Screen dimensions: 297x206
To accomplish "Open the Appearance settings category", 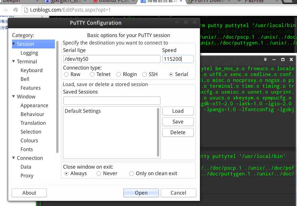I will coord(34,106).
